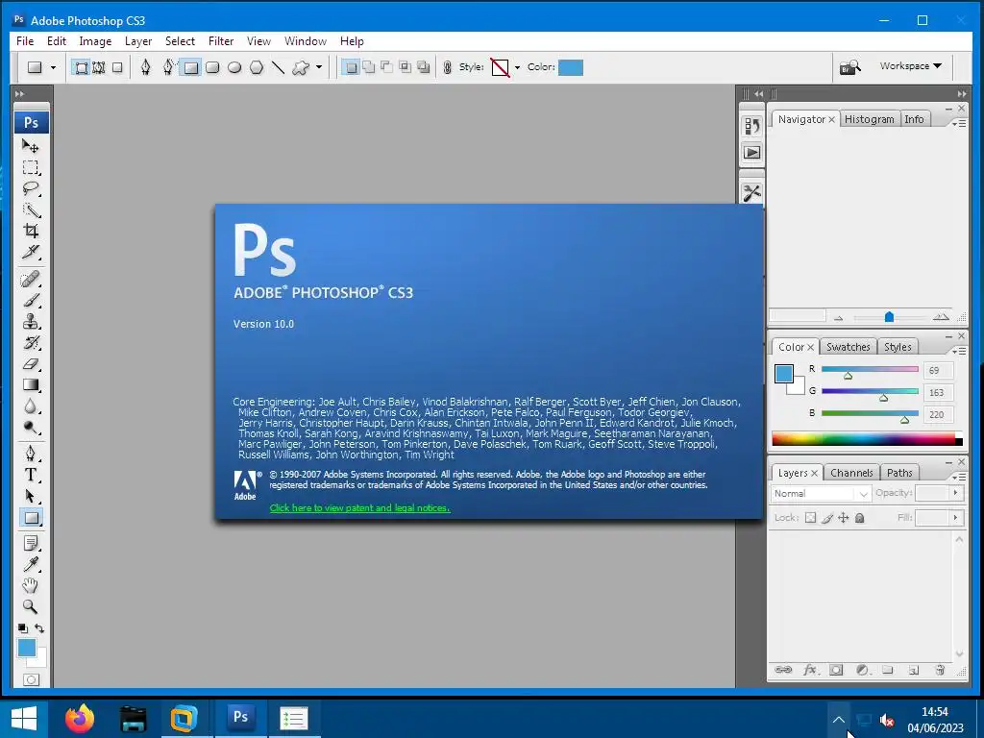Select the Brush tool
This screenshot has width=984, height=738.
coord(31,300)
